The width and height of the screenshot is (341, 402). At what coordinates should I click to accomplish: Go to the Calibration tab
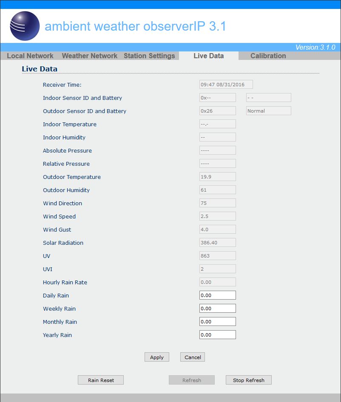[268, 56]
